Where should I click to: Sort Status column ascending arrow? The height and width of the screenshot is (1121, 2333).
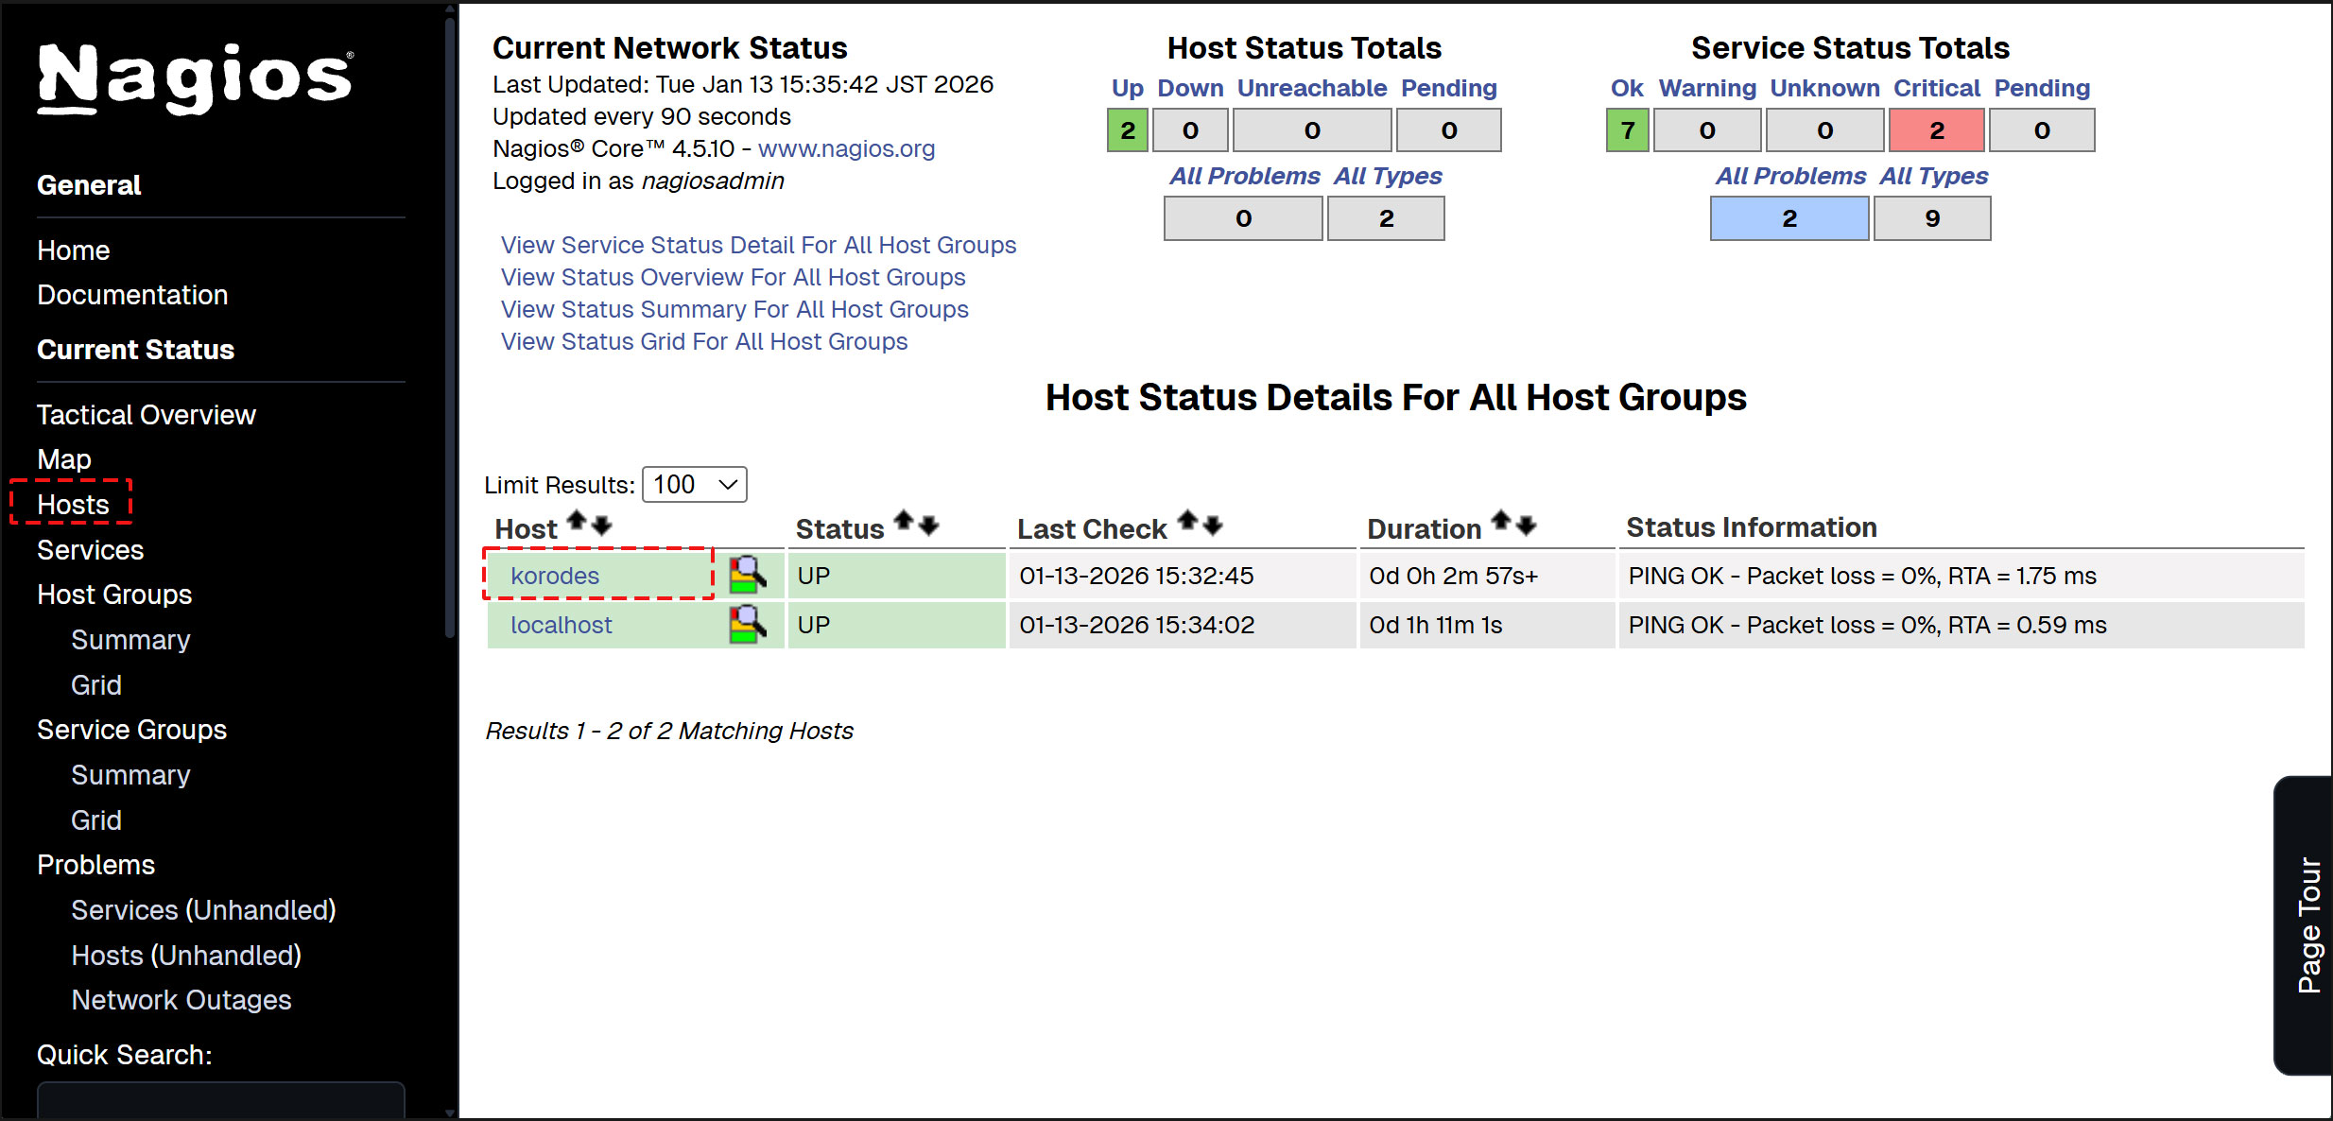904,522
